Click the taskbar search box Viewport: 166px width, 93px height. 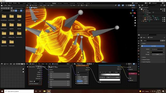19,91
